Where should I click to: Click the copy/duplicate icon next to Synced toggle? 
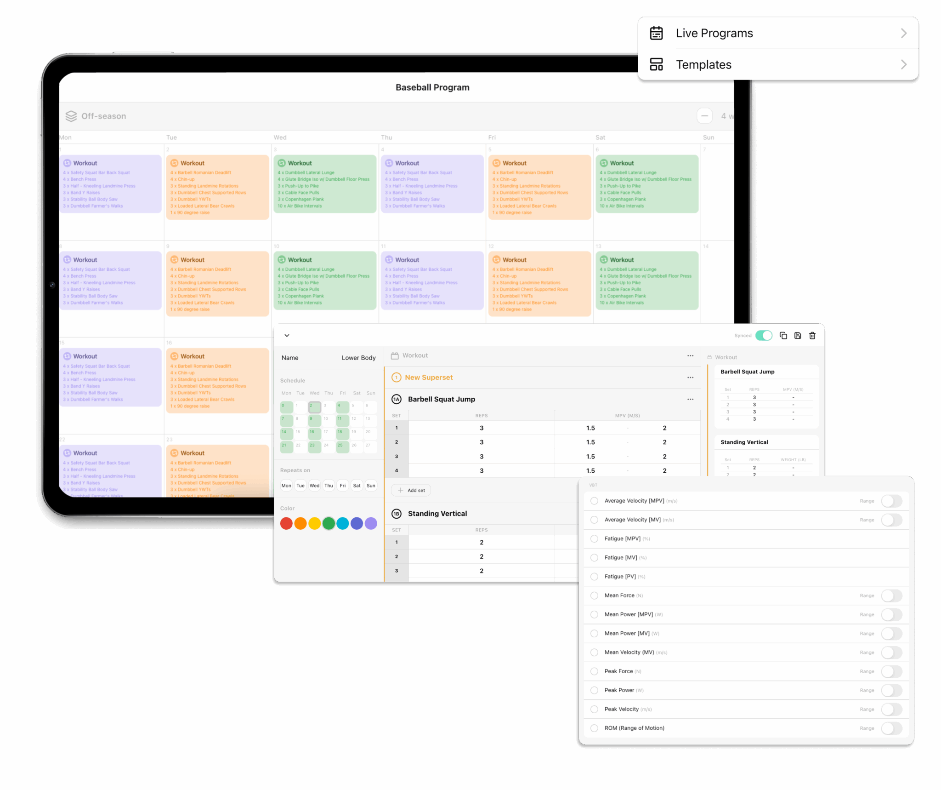tap(783, 336)
